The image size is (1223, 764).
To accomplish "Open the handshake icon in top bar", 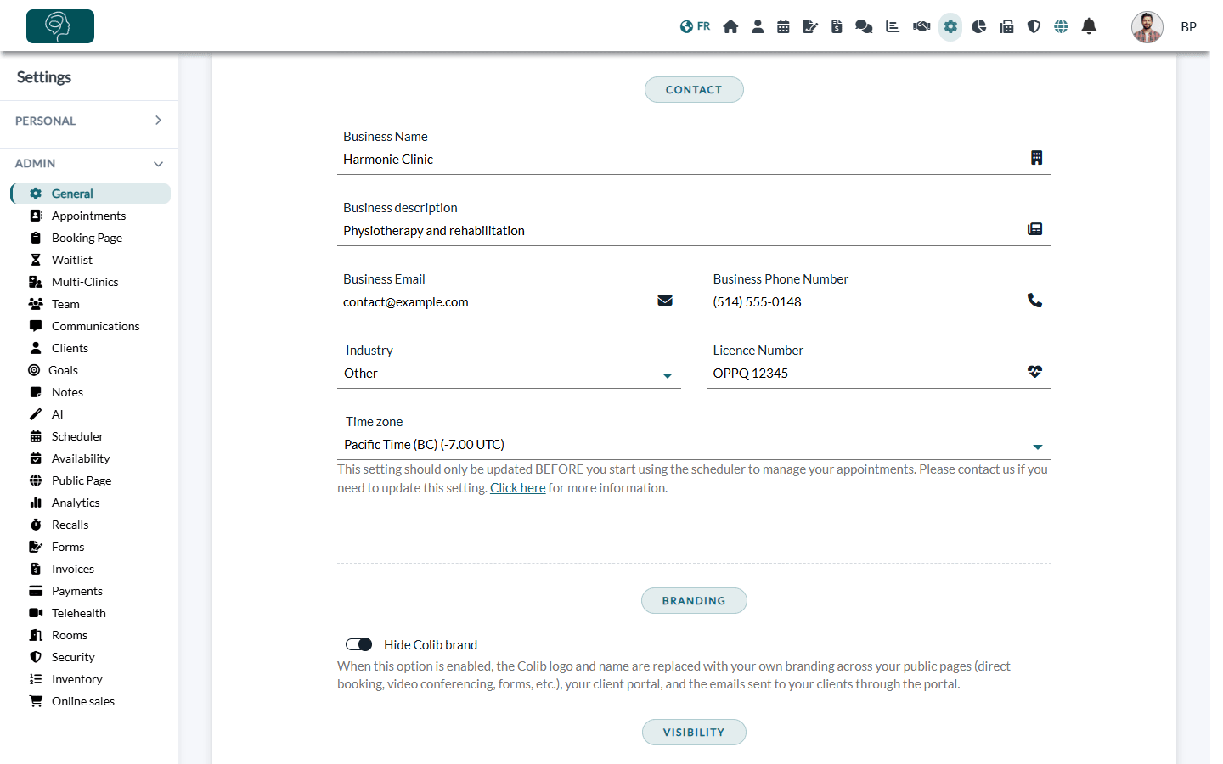I will click(x=921, y=26).
